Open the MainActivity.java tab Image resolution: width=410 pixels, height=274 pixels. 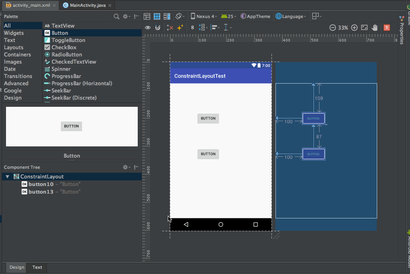click(87, 5)
